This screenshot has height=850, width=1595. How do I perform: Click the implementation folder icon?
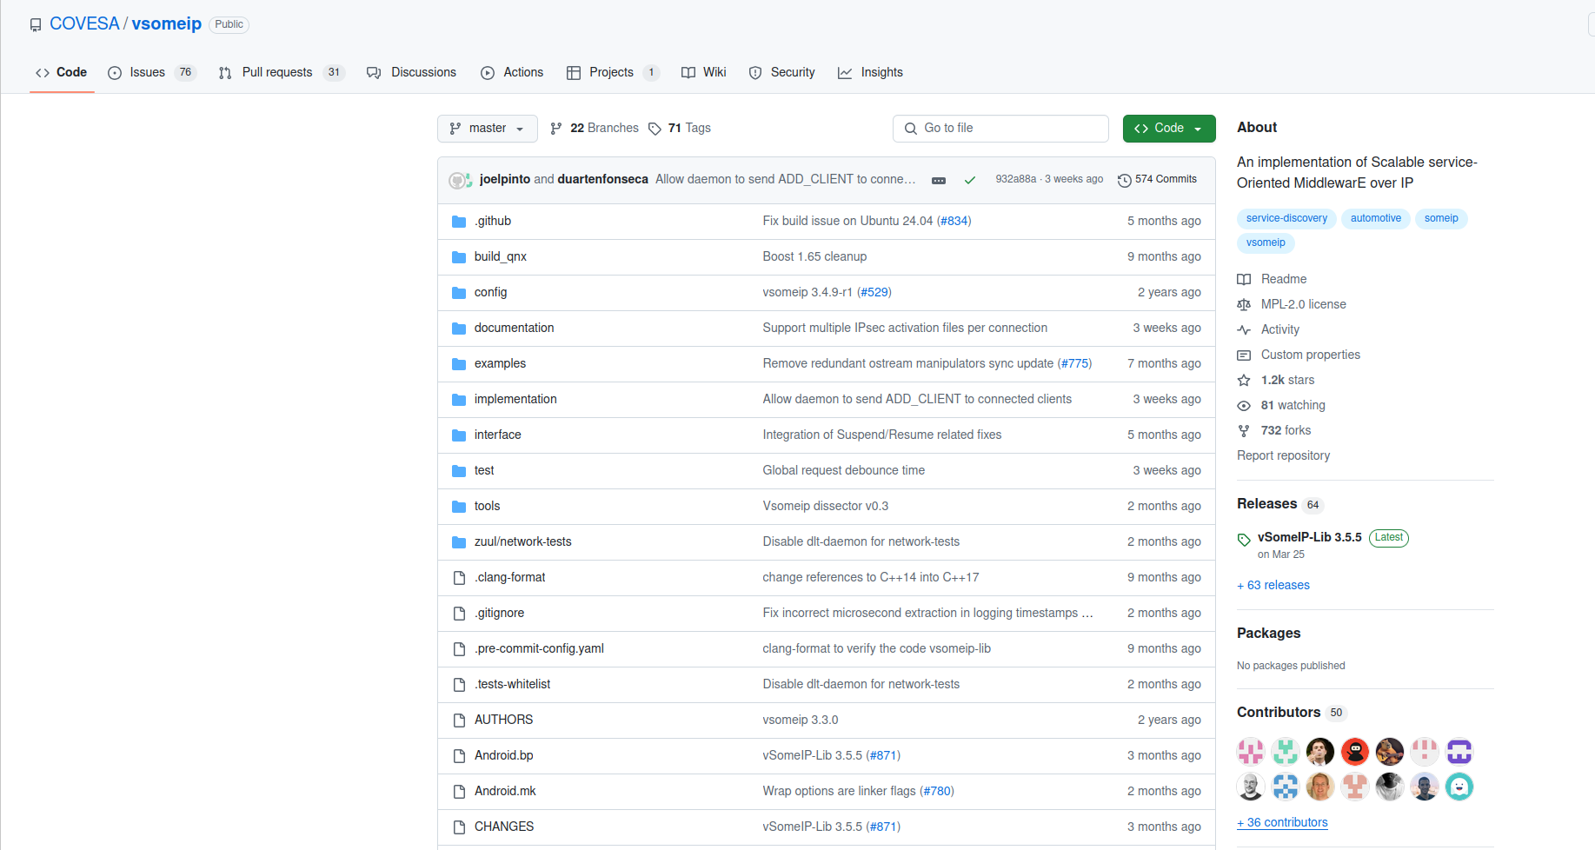click(x=459, y=400)
